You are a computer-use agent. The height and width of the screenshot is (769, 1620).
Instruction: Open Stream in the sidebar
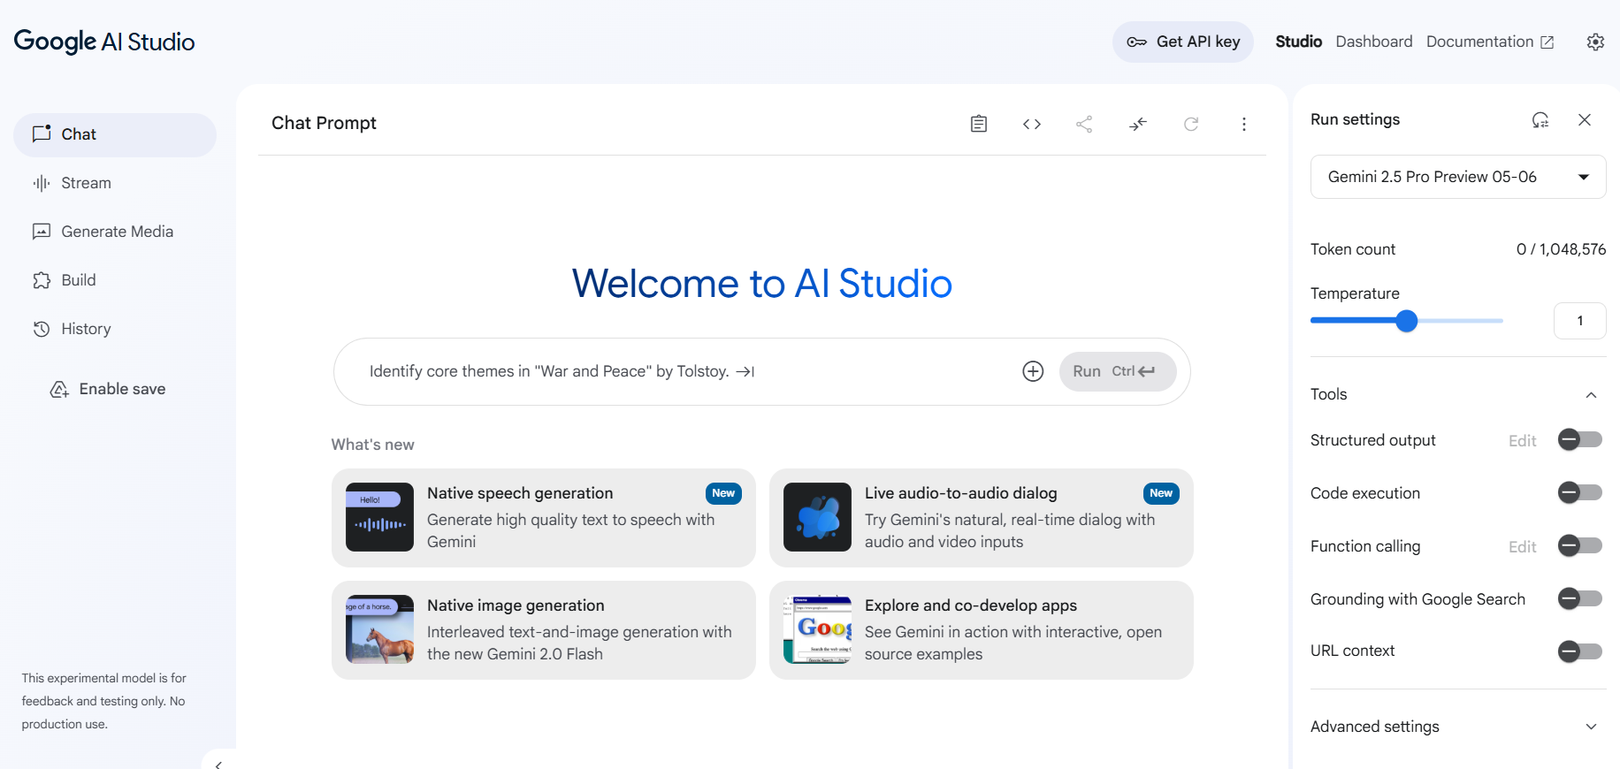115,183
